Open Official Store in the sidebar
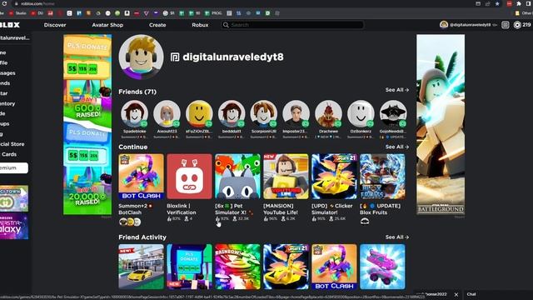Screen dimensions: 533x300 pos(12,144)
